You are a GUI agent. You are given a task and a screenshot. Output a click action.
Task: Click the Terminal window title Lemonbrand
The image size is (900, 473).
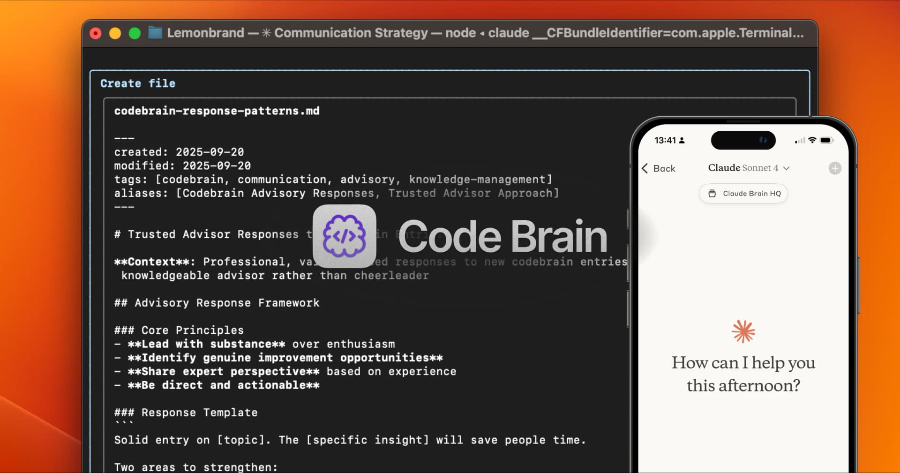click(x=205, y=33)
